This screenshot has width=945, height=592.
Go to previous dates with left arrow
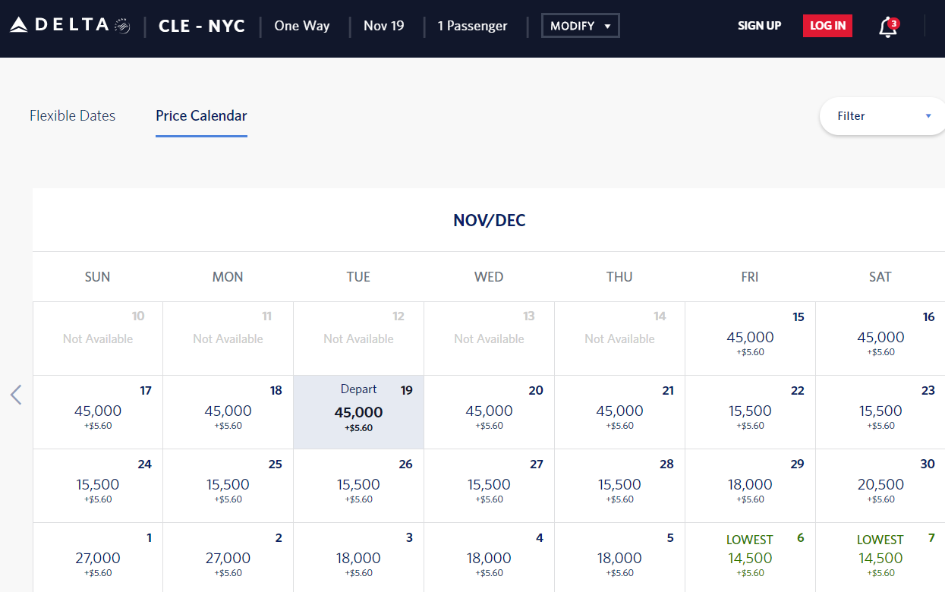16,395
